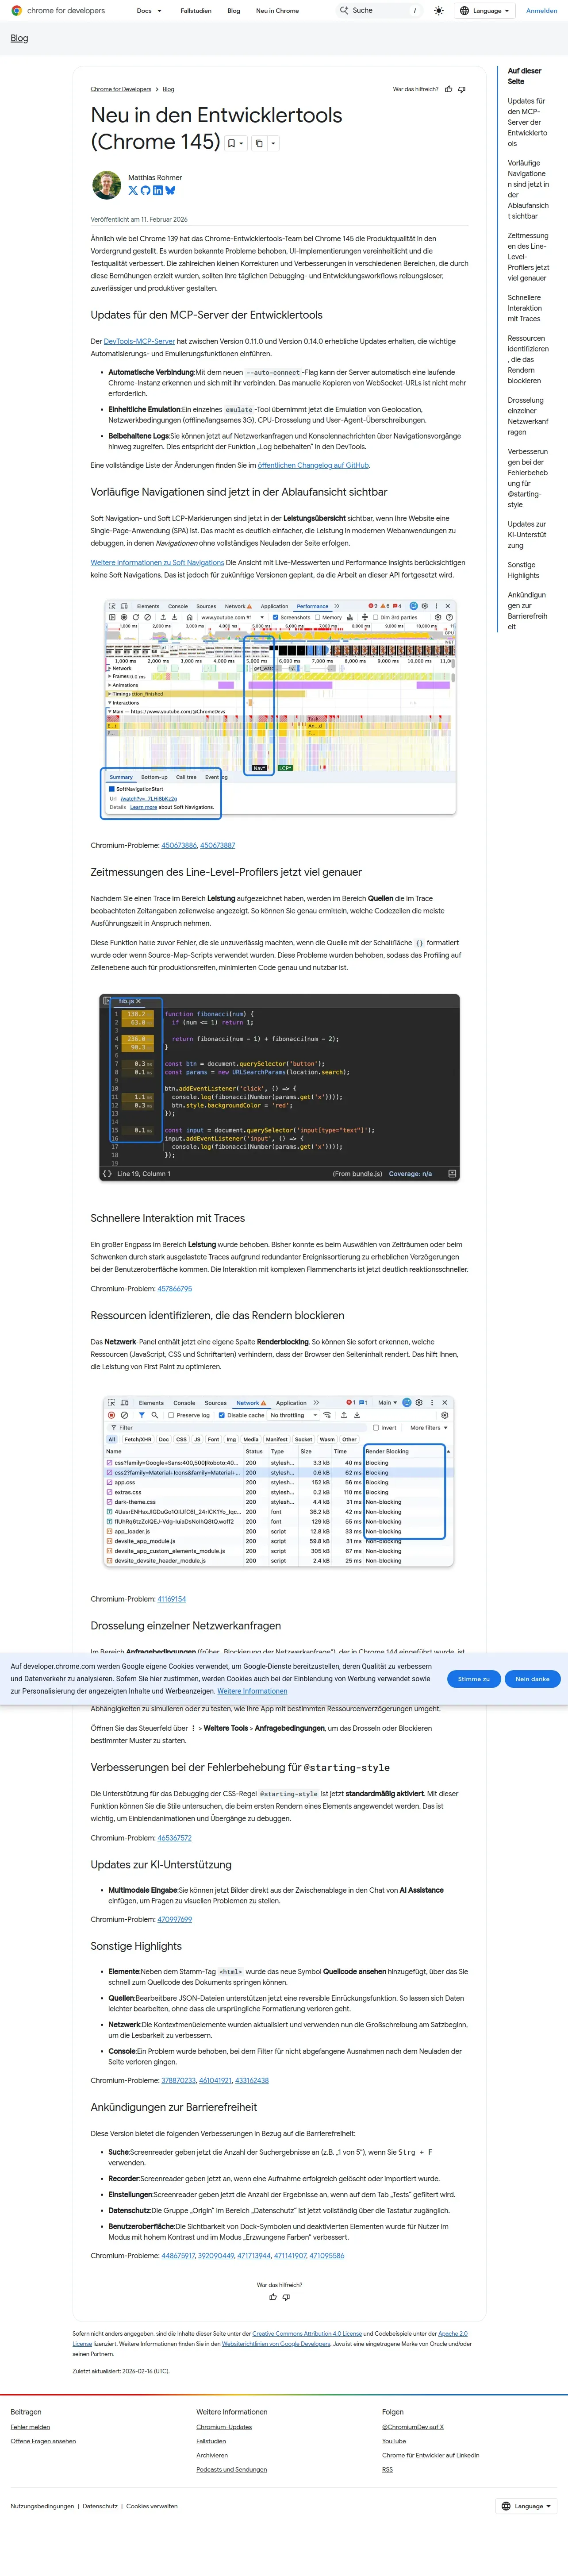
Task: Expand the caret next to the copy icon
Action: click(273, 143)
